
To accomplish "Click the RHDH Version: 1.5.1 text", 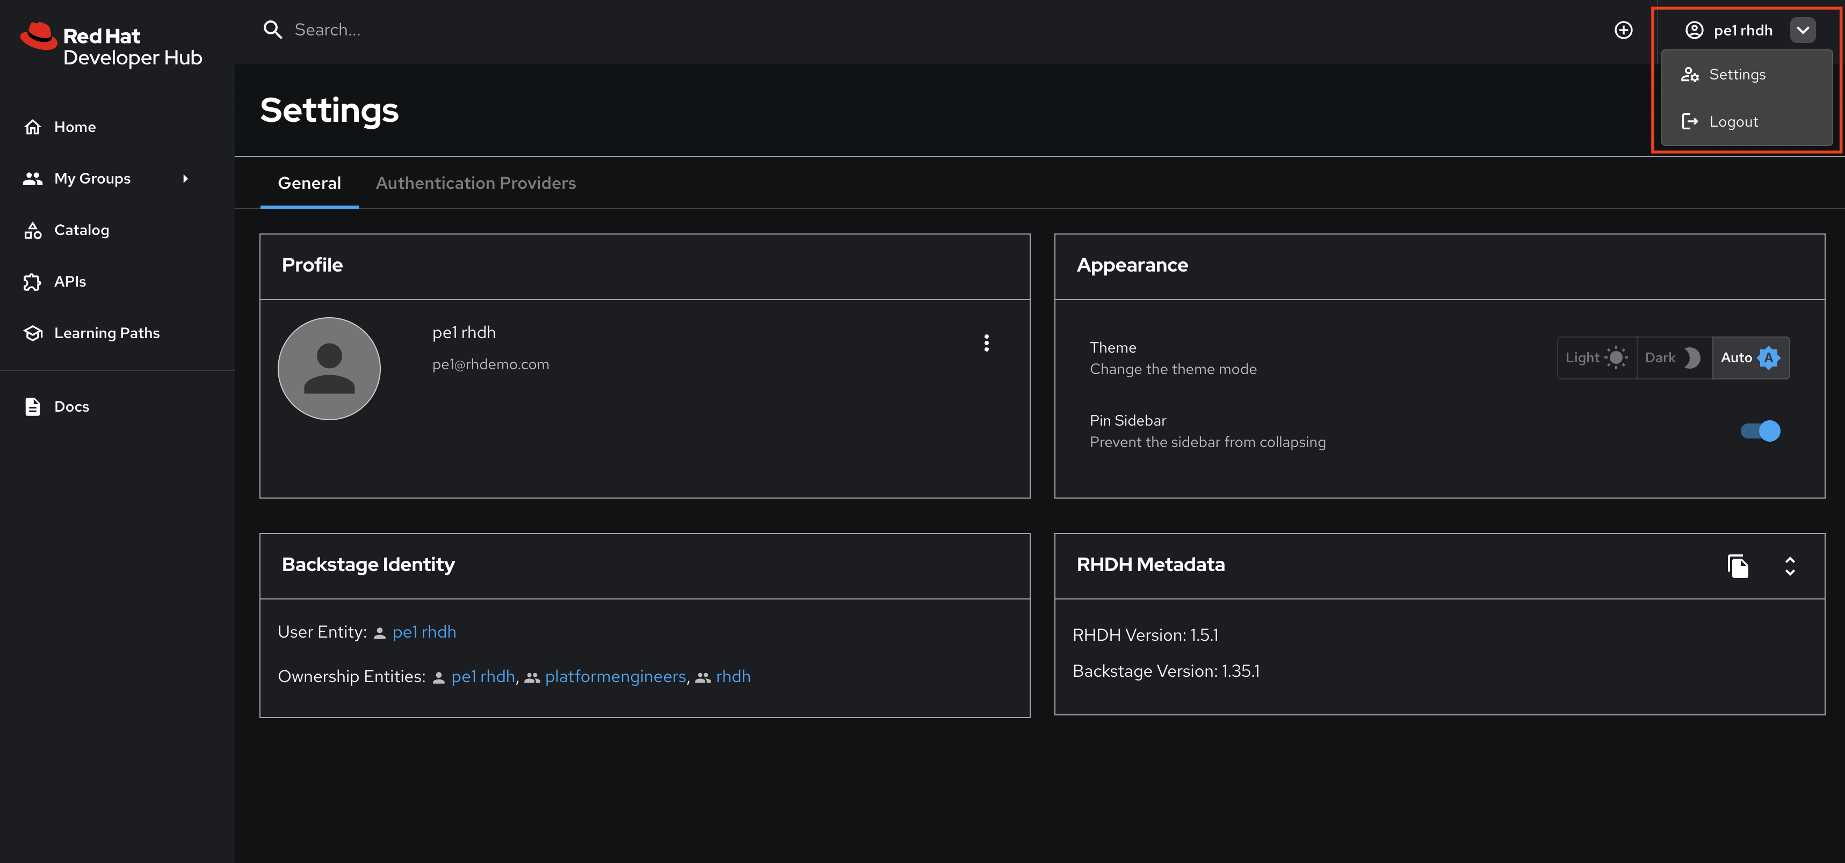I will click(x=1145, y=635).
